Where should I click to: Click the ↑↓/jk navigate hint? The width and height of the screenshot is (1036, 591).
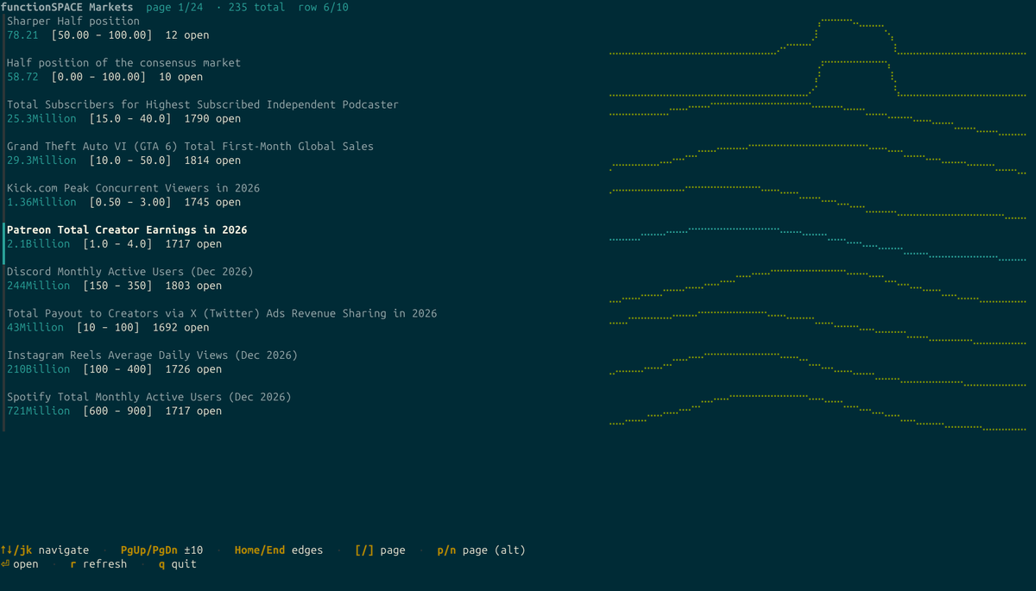tap(45, 550)
